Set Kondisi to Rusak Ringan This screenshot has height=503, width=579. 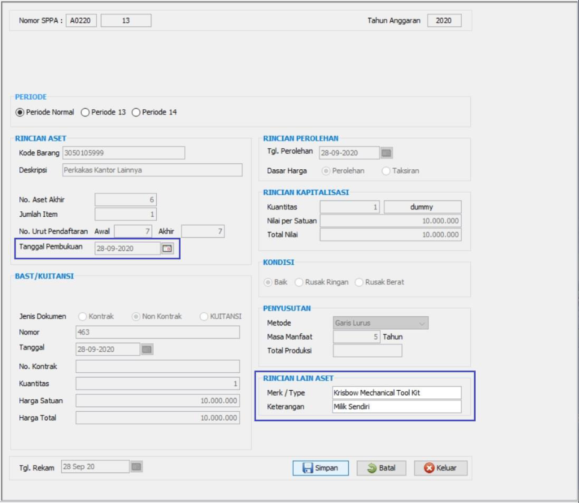299,282
